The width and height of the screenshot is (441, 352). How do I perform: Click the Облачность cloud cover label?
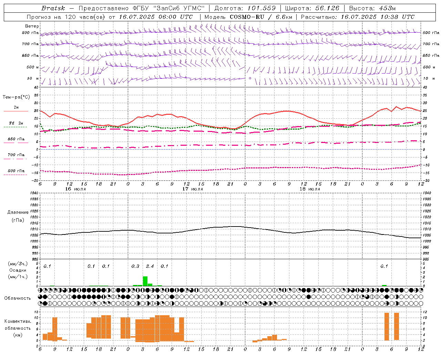pyautogui.click(x=18, y=298)
